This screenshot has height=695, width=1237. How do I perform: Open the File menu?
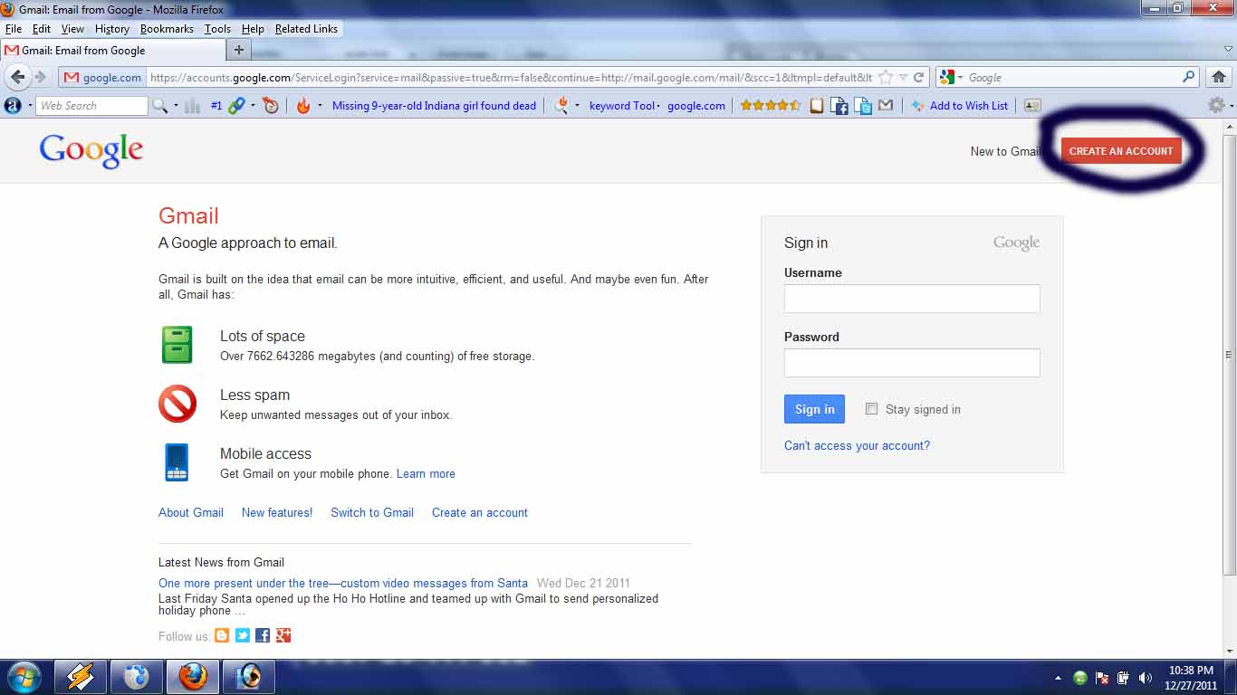click(x=13, y=29)
